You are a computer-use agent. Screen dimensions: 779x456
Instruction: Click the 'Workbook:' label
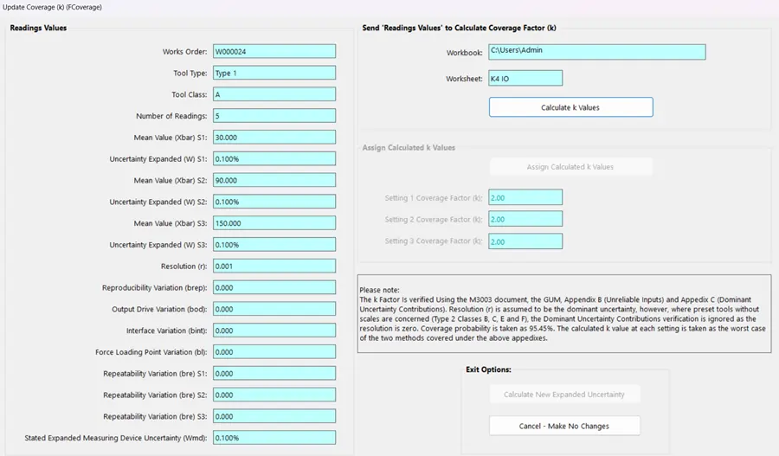click(464, 53)
